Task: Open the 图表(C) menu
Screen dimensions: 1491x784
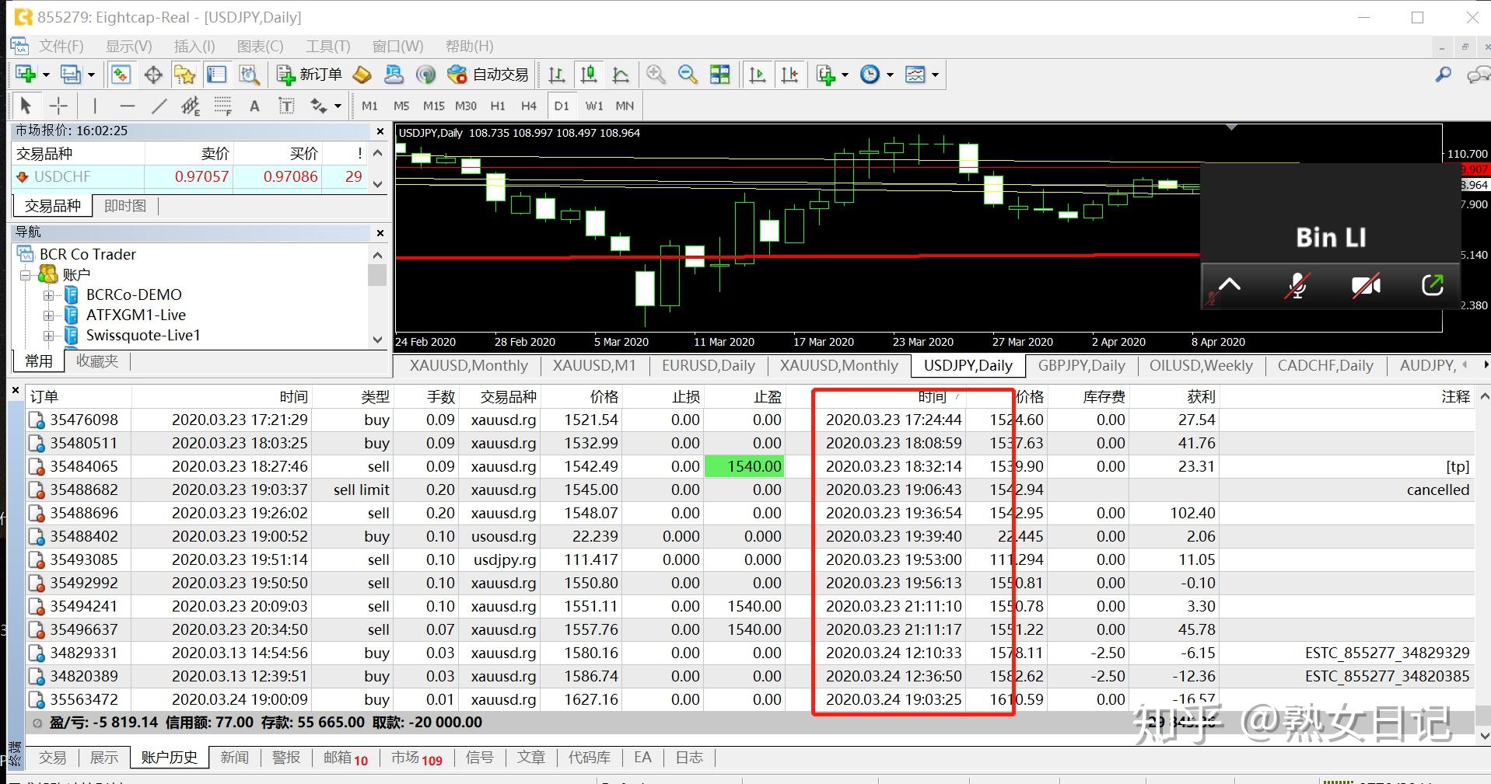Action: [x=260, y=46]
